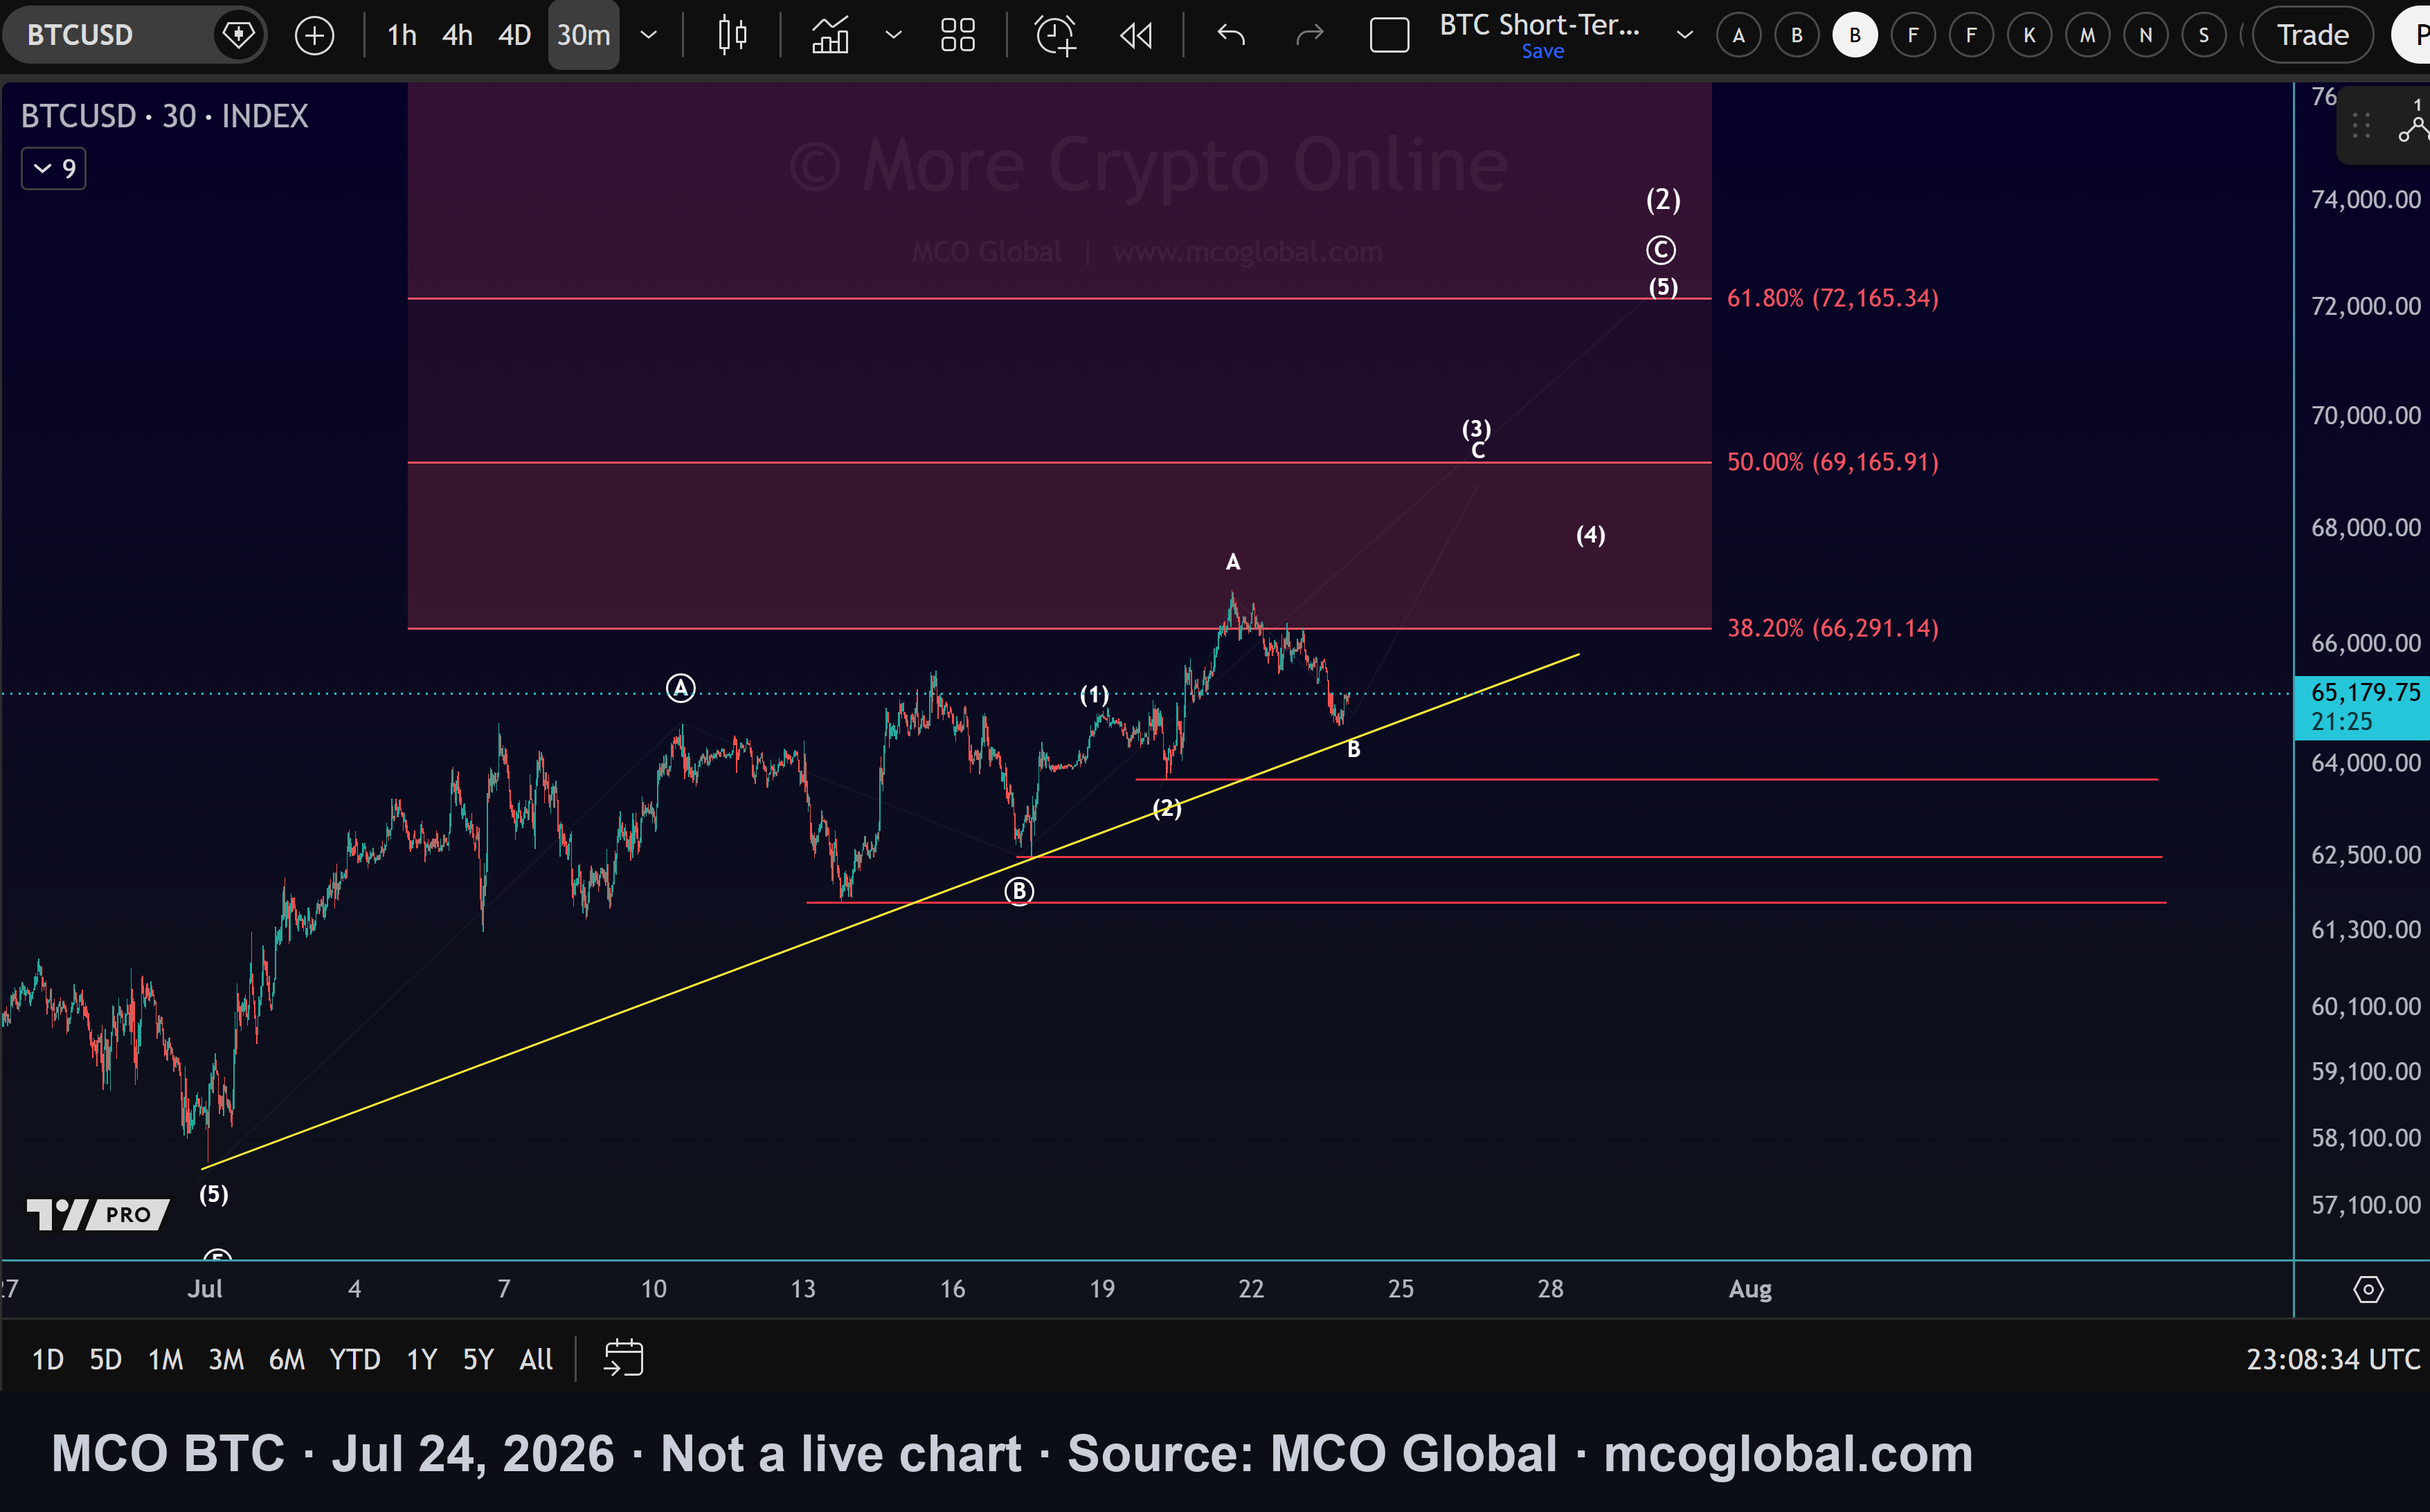Screen dimensions: 2430x1512
Task: Select the highlighted white B layout shortcut
Action: (x=1855, y=36)
